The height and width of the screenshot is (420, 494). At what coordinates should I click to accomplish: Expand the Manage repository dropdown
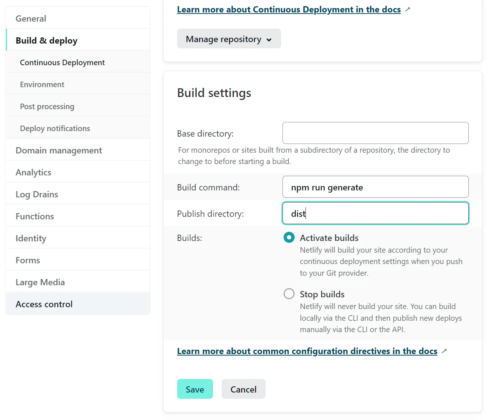(x=229, y=39)
